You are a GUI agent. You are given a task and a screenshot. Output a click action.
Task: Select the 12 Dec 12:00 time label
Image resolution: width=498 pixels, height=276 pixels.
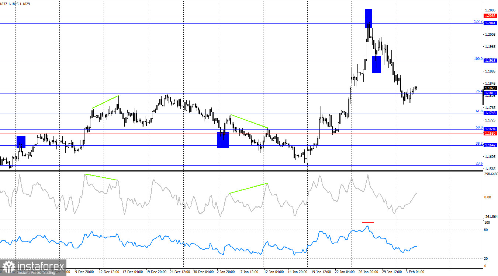coord(109,272)
